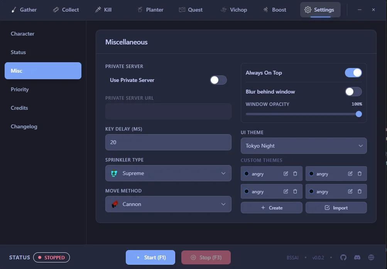Enable Use Private Server
Screen dimensions: 387x269
[x=218, y=80]
